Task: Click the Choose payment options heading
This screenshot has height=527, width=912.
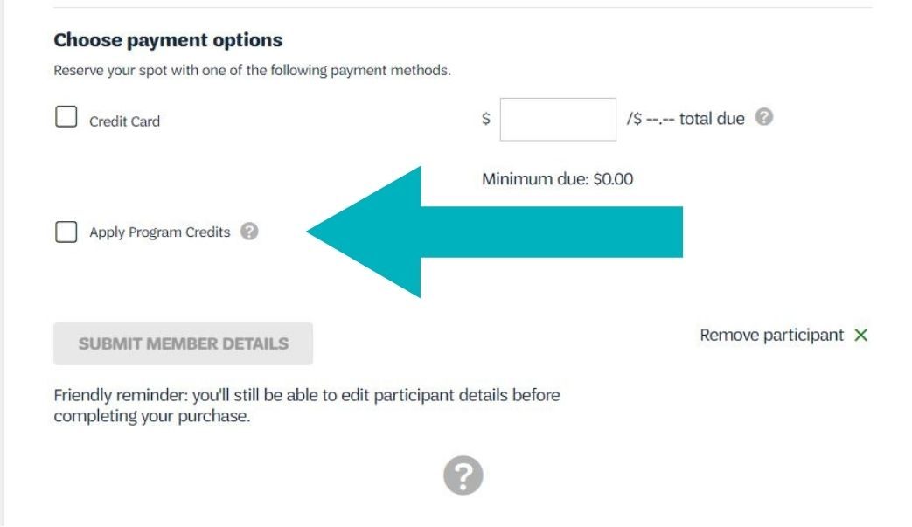Action: pyautogui.click(x=168, y=40)
